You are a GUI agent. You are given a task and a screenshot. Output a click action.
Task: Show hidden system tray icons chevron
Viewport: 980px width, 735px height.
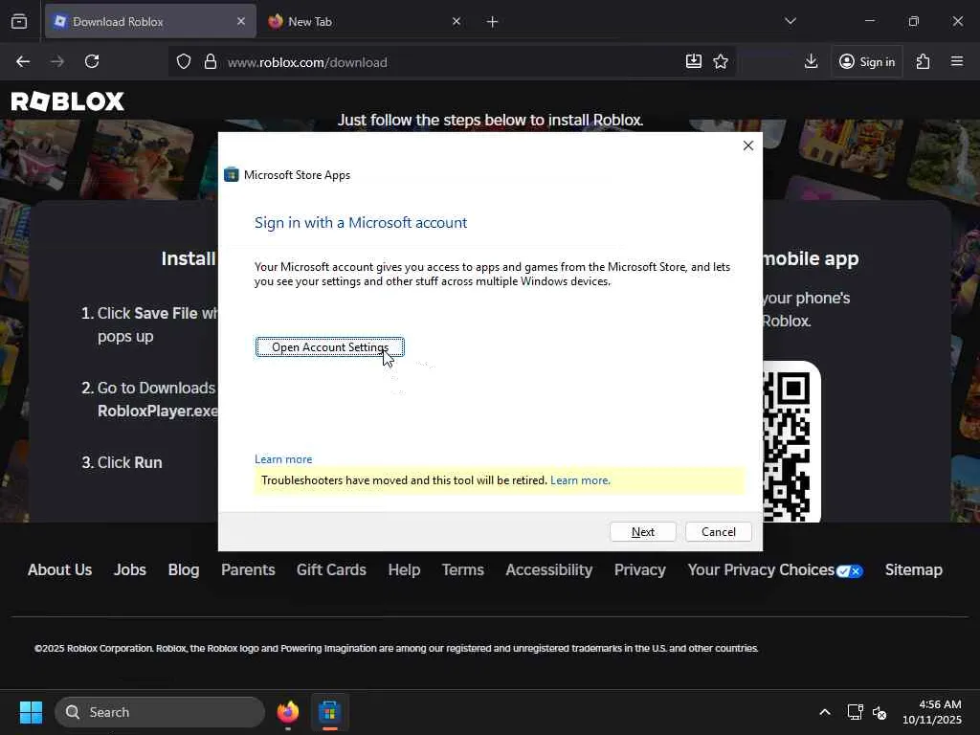tap(825, 712)
